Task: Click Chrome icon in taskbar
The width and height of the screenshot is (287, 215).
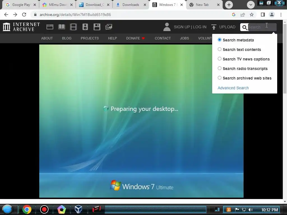Action: (27, 209)
